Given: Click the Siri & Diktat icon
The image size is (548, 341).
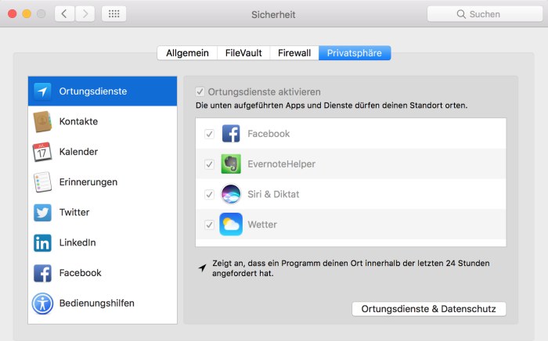Looking at the screenshot, I should pos(231,194).
